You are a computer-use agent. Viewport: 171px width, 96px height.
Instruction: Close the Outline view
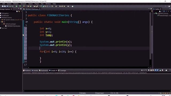click(x=161, y=9)
